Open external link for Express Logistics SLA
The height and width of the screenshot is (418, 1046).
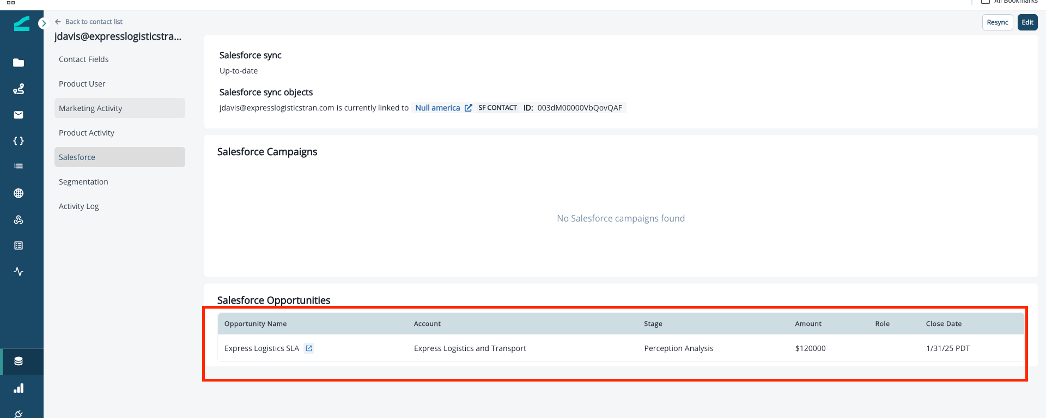[x=309, y=348]
